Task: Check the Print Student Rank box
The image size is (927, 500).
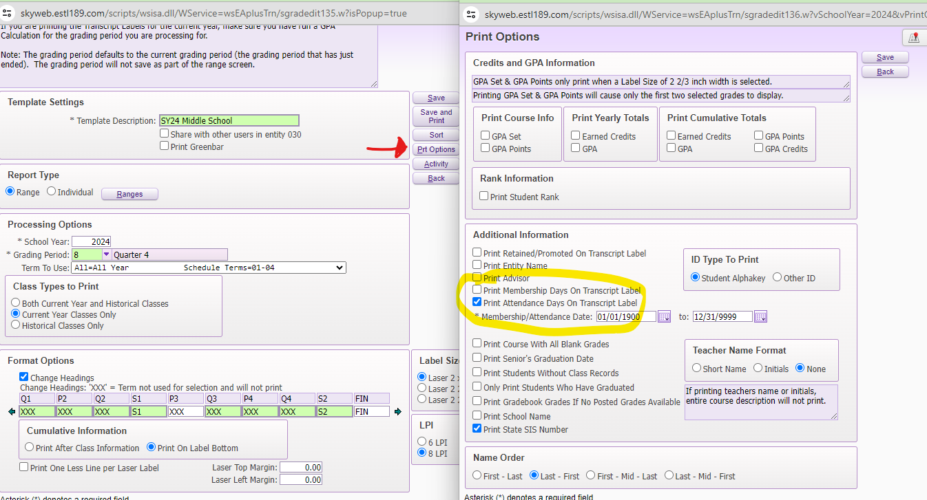Action: [x=484, y=197]
